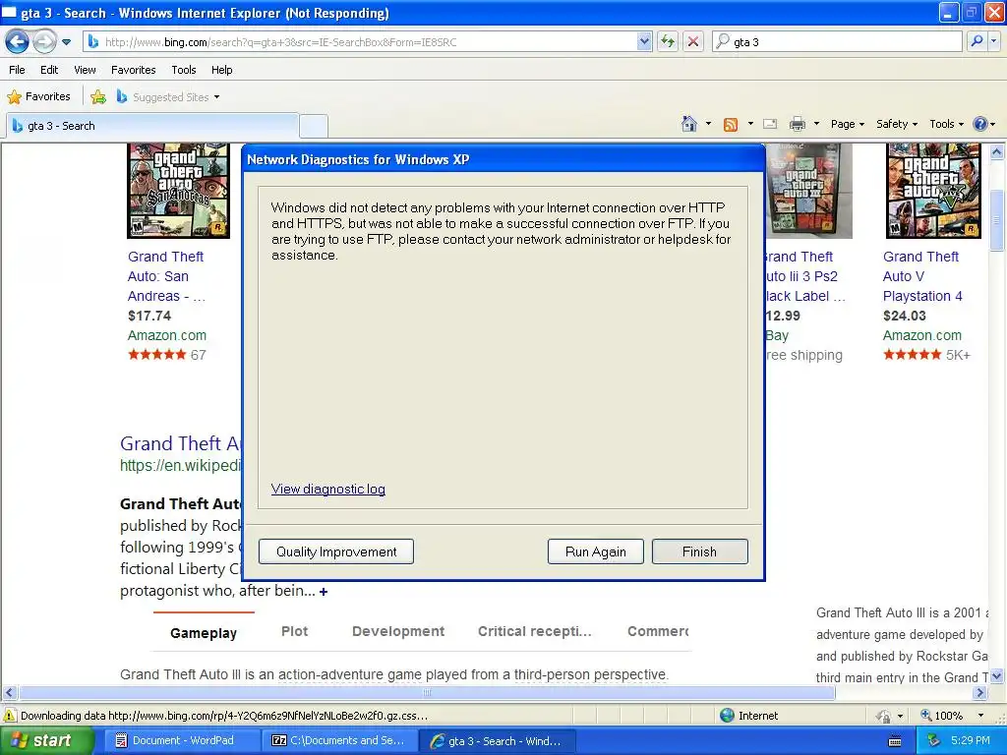Open the Windows start button
The width and height of the screenshot is (1007, 755).
[46, 740]
